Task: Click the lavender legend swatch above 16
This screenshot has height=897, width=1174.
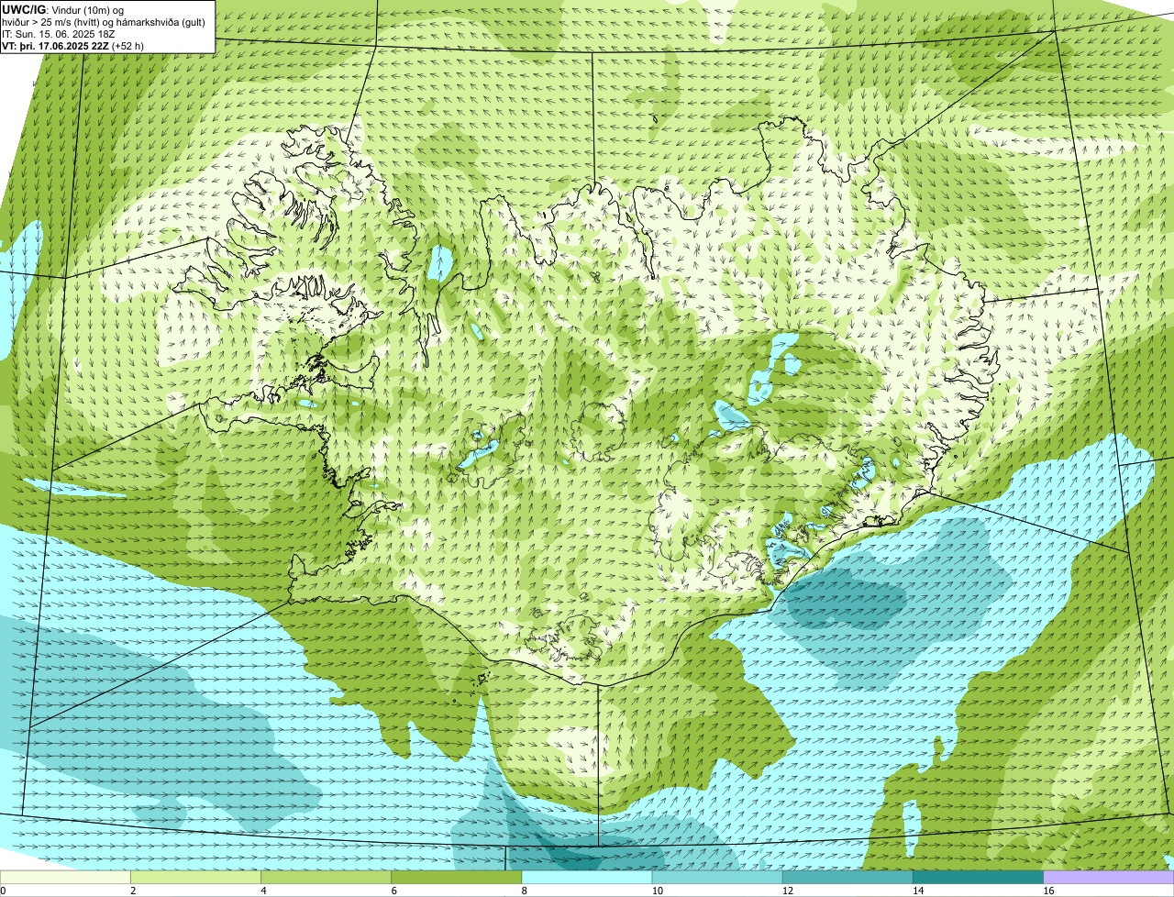Action: pyautogui.click(x=1109, y=877)
